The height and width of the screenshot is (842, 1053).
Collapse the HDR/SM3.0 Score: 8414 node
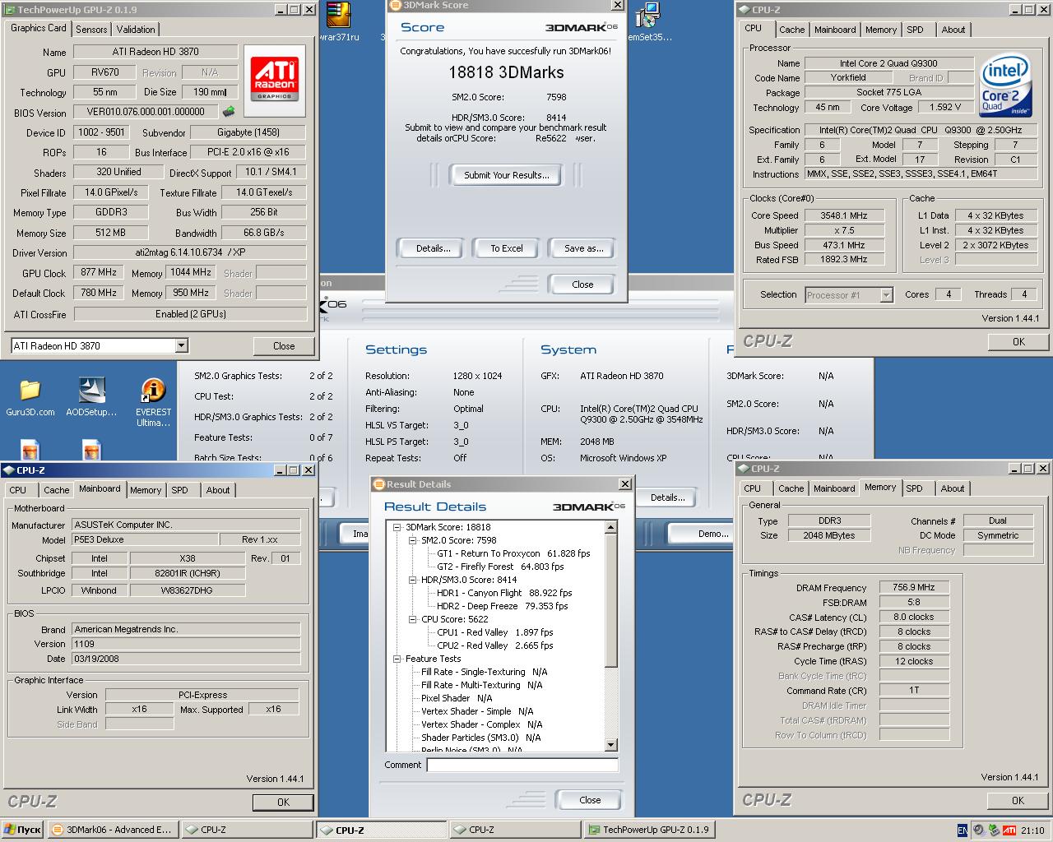[413, 580]
